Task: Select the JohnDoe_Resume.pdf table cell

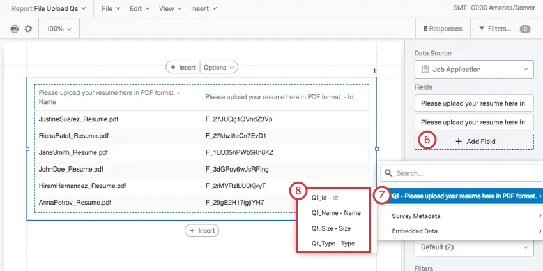Action: tap(72, 169)
